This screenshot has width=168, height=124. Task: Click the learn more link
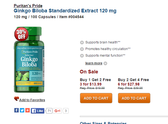click(94, 63)
